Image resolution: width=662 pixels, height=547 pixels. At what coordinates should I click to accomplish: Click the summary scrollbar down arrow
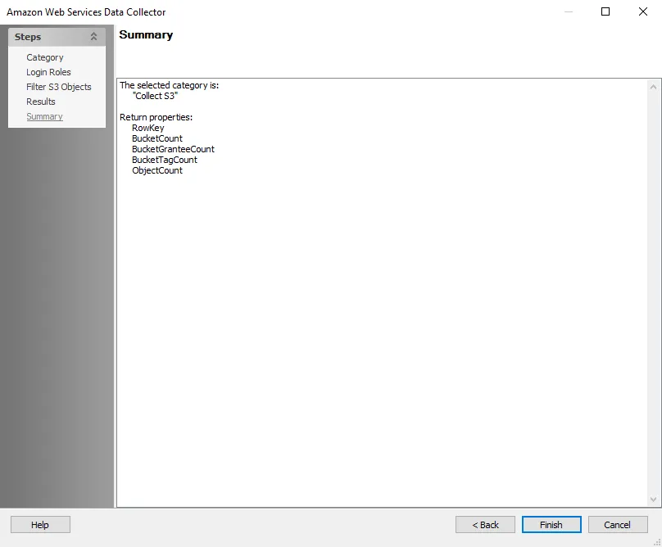tap(653, 500)
